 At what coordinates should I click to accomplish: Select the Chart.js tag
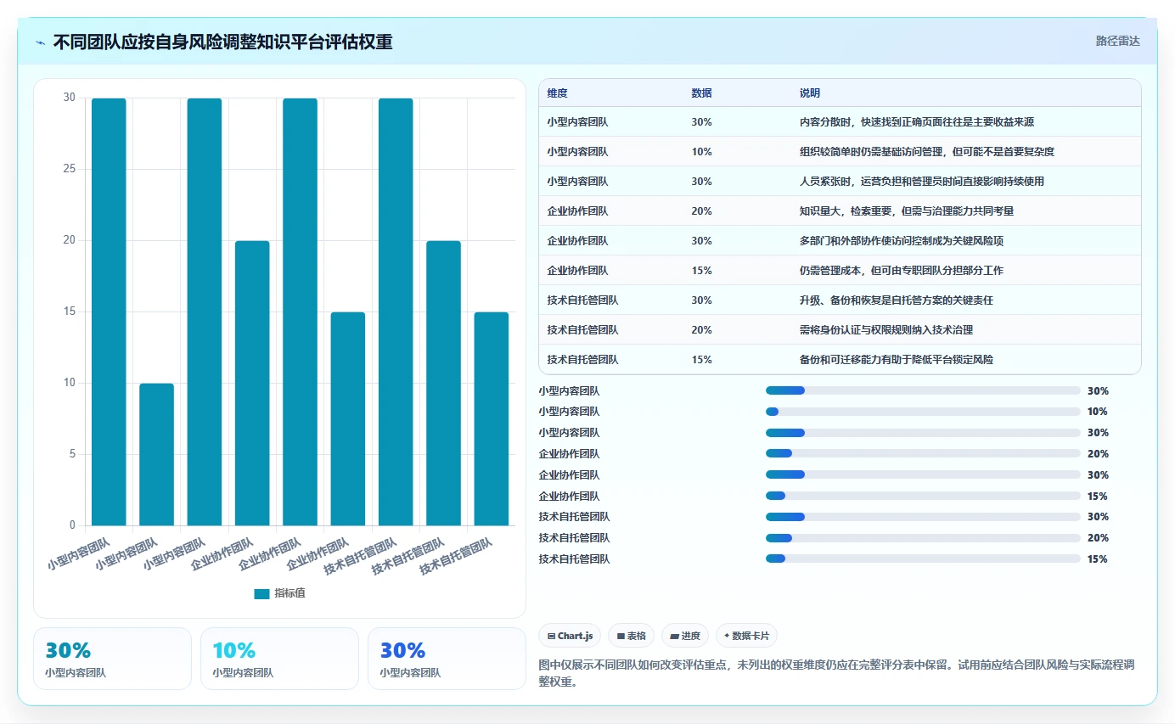click(x=570, y=636)
